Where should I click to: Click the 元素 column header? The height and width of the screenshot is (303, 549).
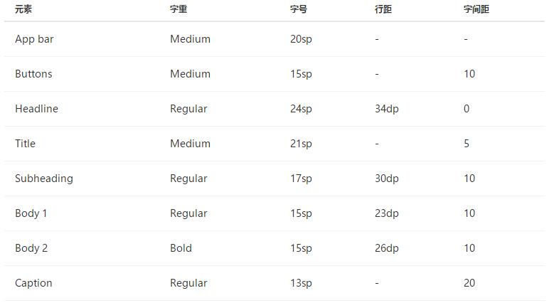coord(23,9)
